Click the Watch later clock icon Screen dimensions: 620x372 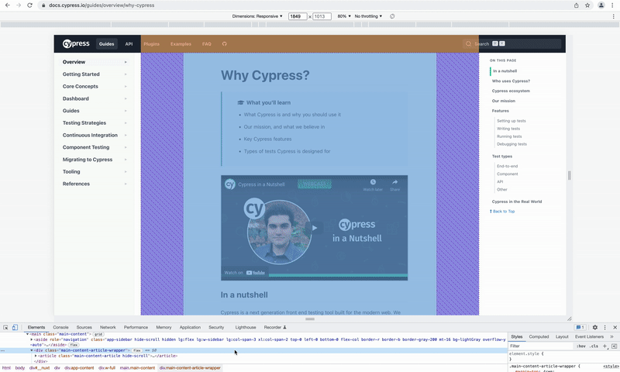[373, 182]
